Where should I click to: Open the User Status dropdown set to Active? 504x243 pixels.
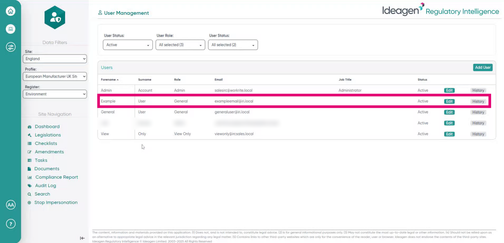128,45
